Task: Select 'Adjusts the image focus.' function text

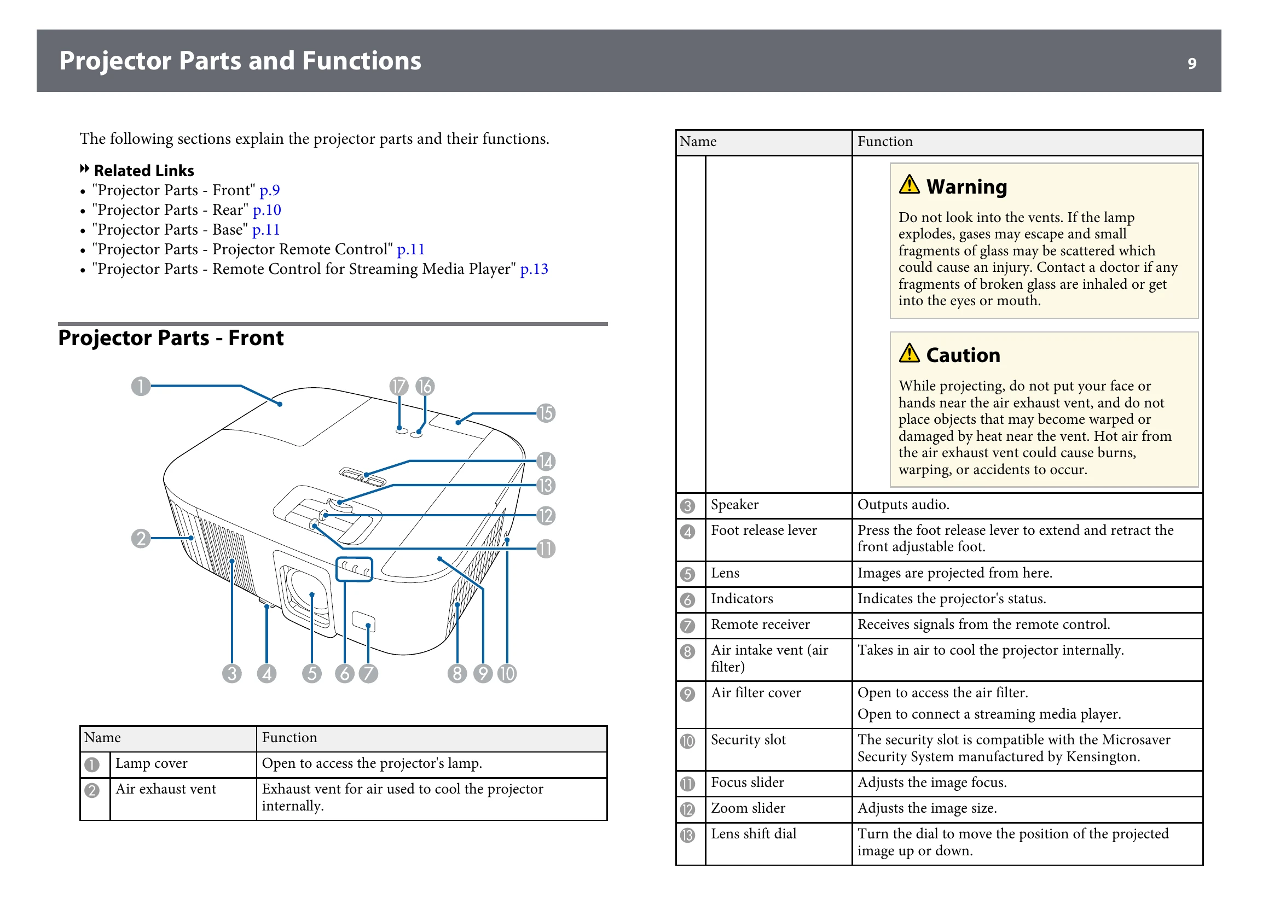Action: click(x=932, y=783)
